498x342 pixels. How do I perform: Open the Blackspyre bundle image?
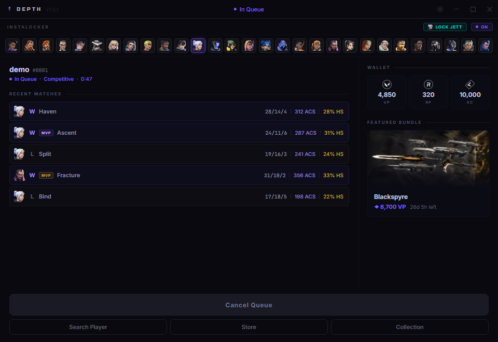click(428, 158)
